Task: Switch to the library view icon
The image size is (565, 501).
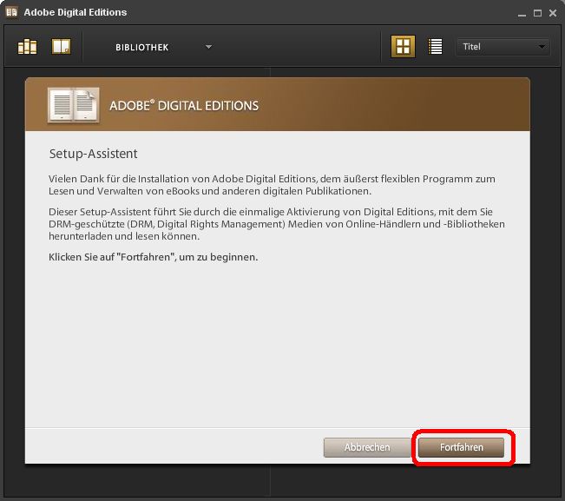Action: [27, 47]
